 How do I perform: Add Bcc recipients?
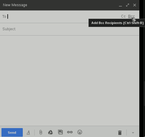[x=131, y=16]
